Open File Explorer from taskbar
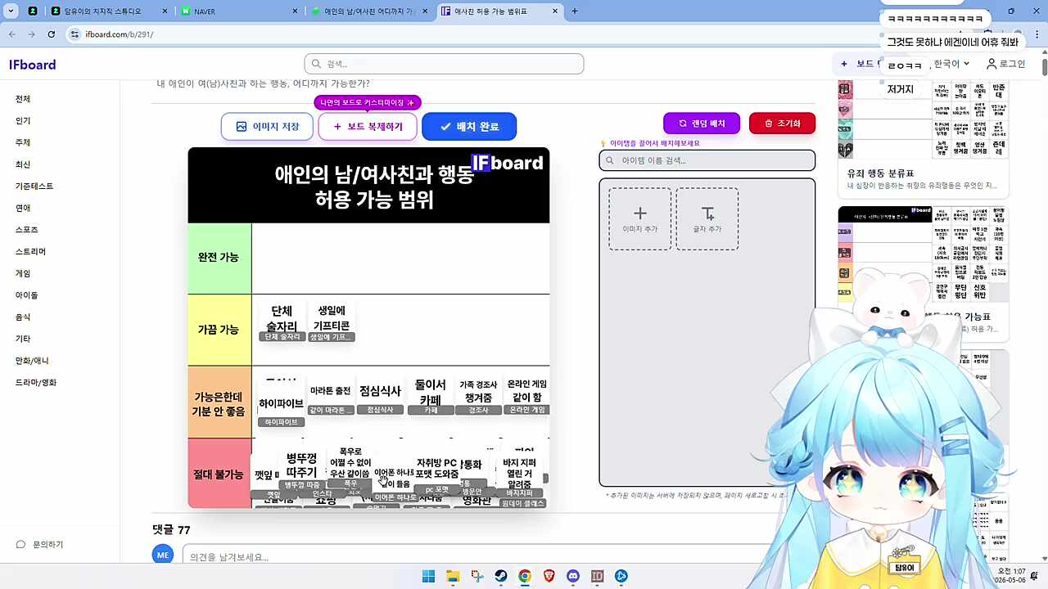The image size is (1048, 589). pos(453,577)
